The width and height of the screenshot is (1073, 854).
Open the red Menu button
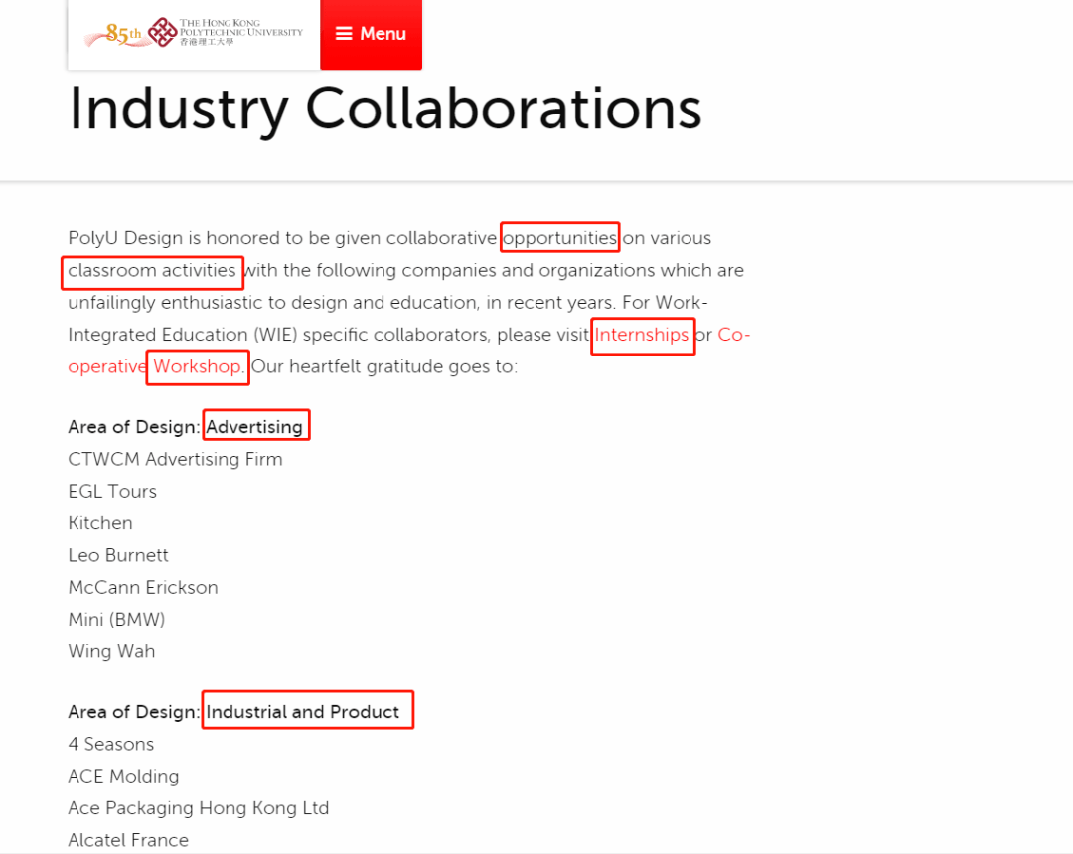[371, 34]
